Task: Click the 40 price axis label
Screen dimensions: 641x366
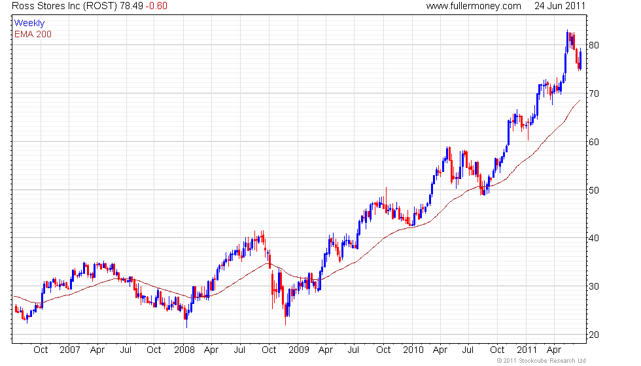Action: [594, 238]
